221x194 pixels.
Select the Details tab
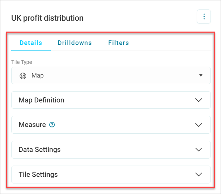[31, 43]
